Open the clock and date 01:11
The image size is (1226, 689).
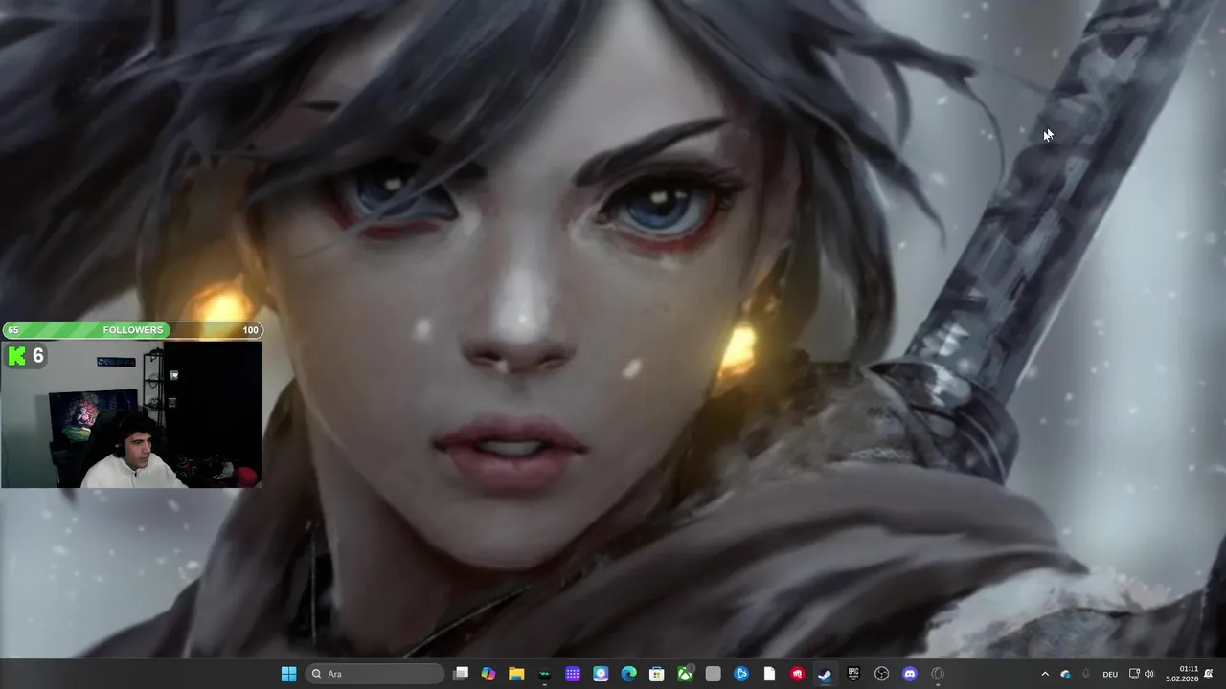pos(1182,674)
